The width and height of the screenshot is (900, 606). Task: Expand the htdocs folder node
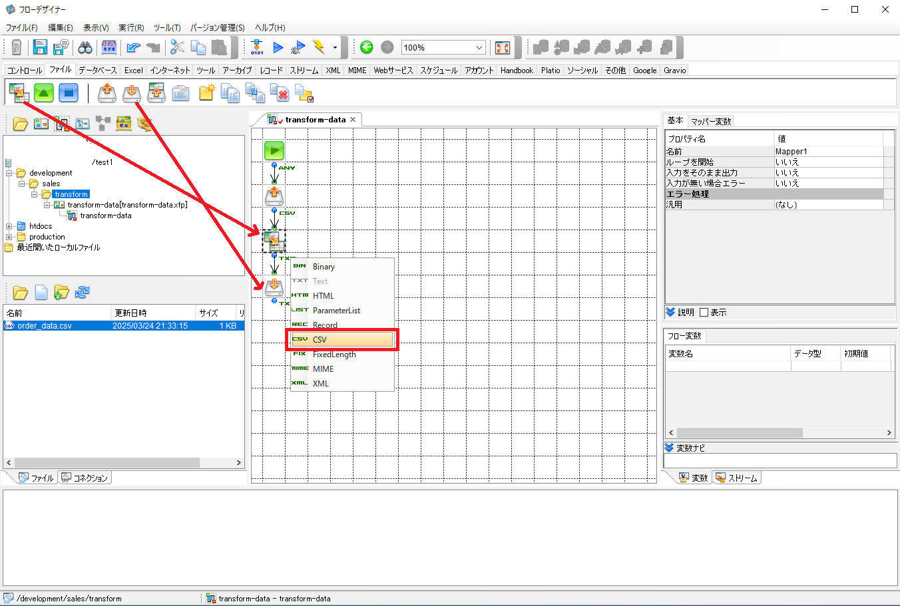click(9, 226)
